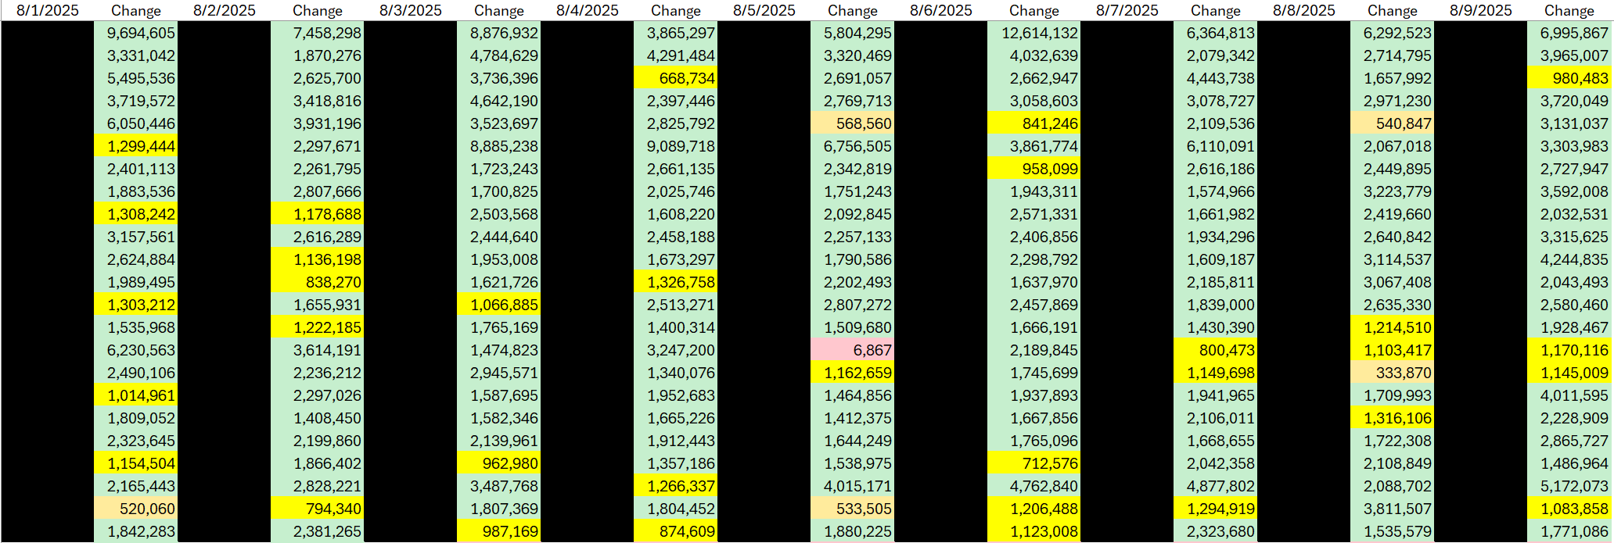The width and height of the screenshot is (1614, 543).
Task: Select the Change header beside 8/5/2025
Action: pos(852,11)
